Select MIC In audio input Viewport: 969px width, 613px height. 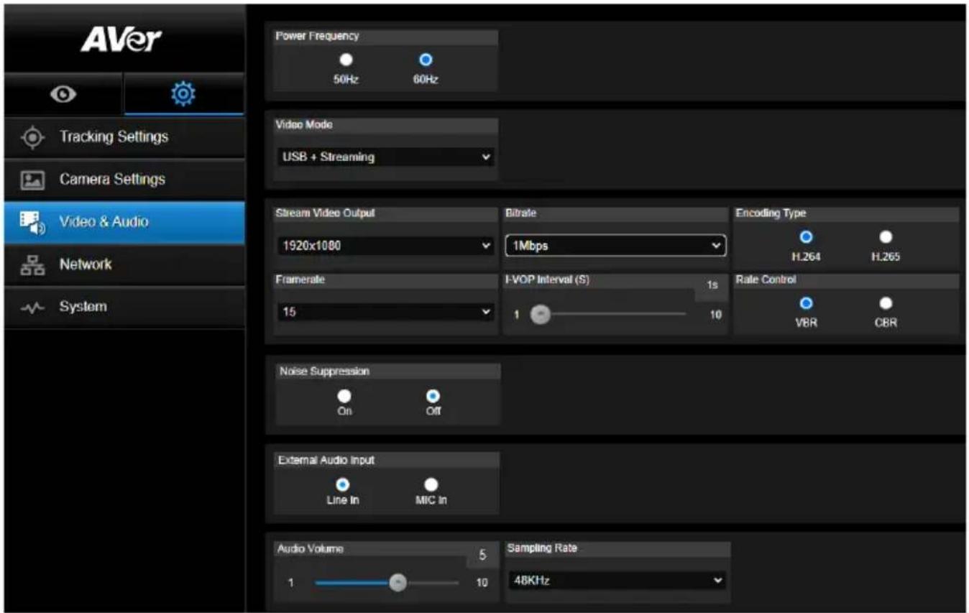431,485
